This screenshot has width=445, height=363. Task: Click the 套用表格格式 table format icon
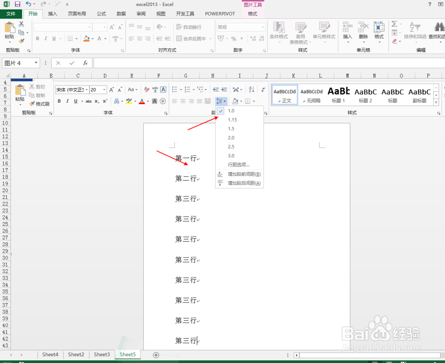click(x=300, y=28)
